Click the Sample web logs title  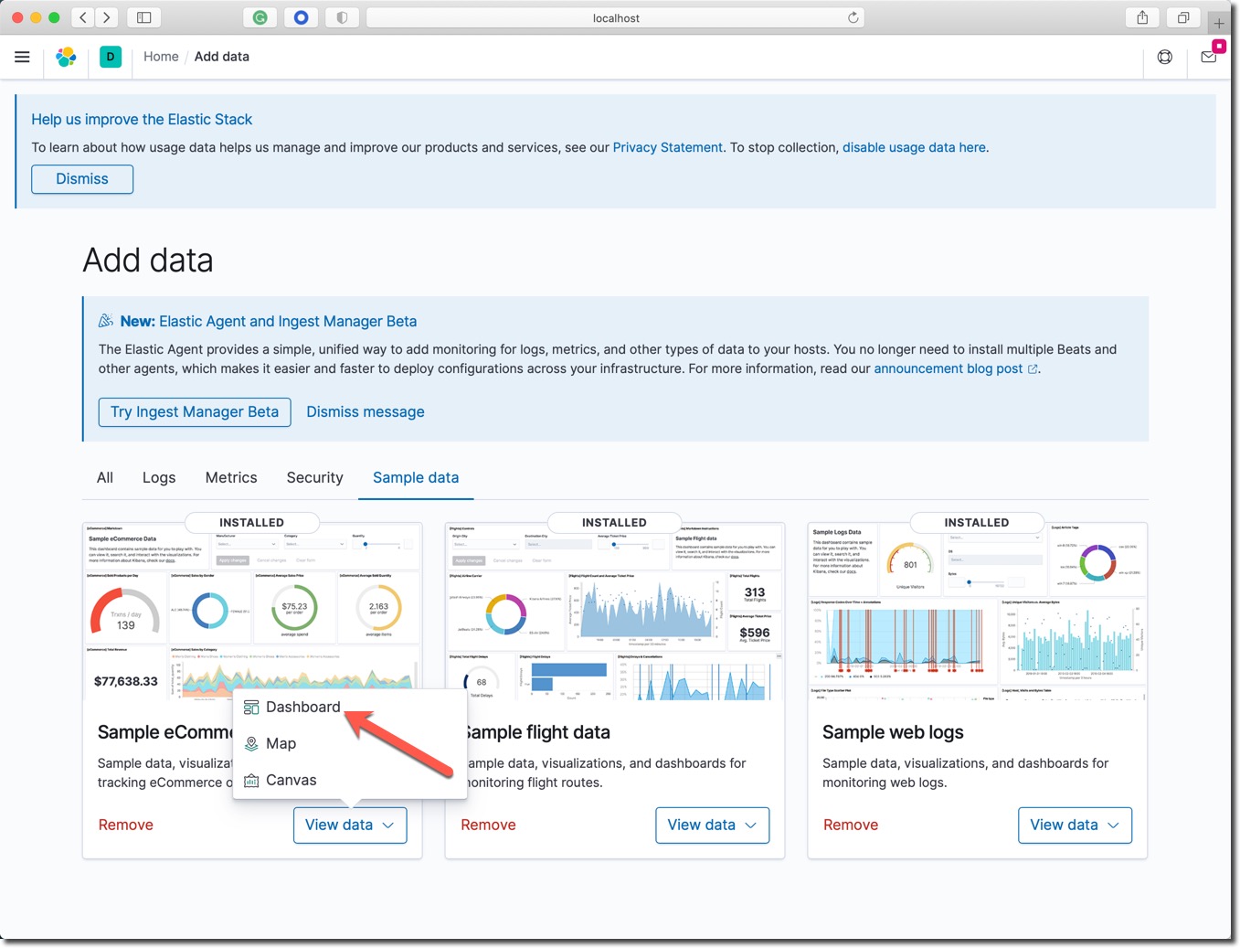[x=893, y=732]
